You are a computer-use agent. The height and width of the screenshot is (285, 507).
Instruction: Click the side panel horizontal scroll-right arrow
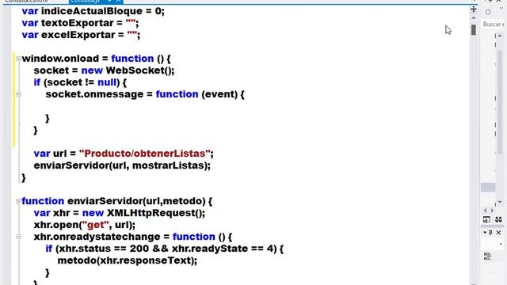492,211
